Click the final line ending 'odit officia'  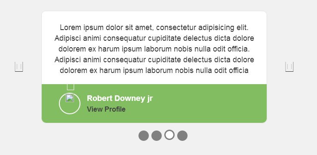pos(154,70)
